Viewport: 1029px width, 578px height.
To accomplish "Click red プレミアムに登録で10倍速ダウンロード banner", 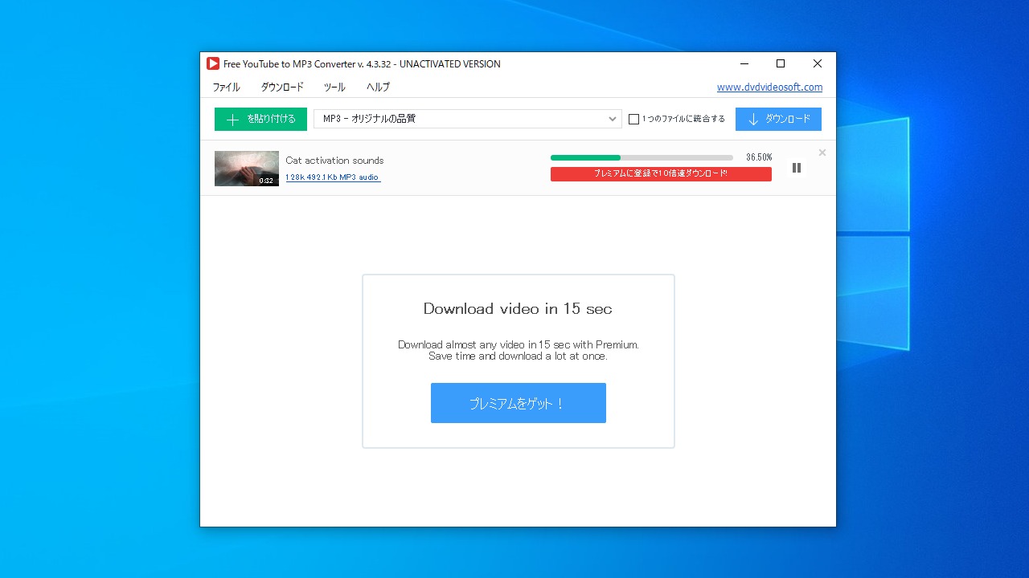I will click(x=661, y=173).
